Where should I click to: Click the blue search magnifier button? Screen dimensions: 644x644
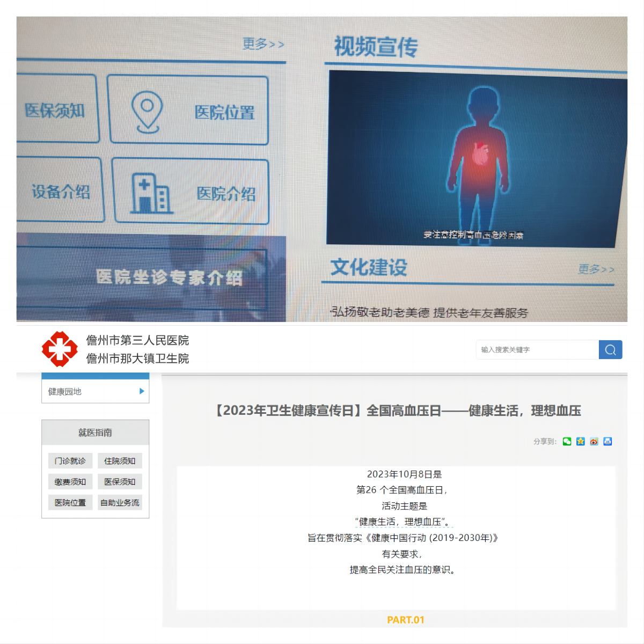pos(610,349)
